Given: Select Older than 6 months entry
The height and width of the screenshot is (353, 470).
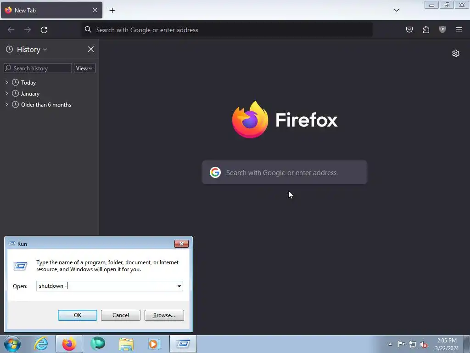Looking at the screenshot, I should pyautogui.click(x=46, y=105).
